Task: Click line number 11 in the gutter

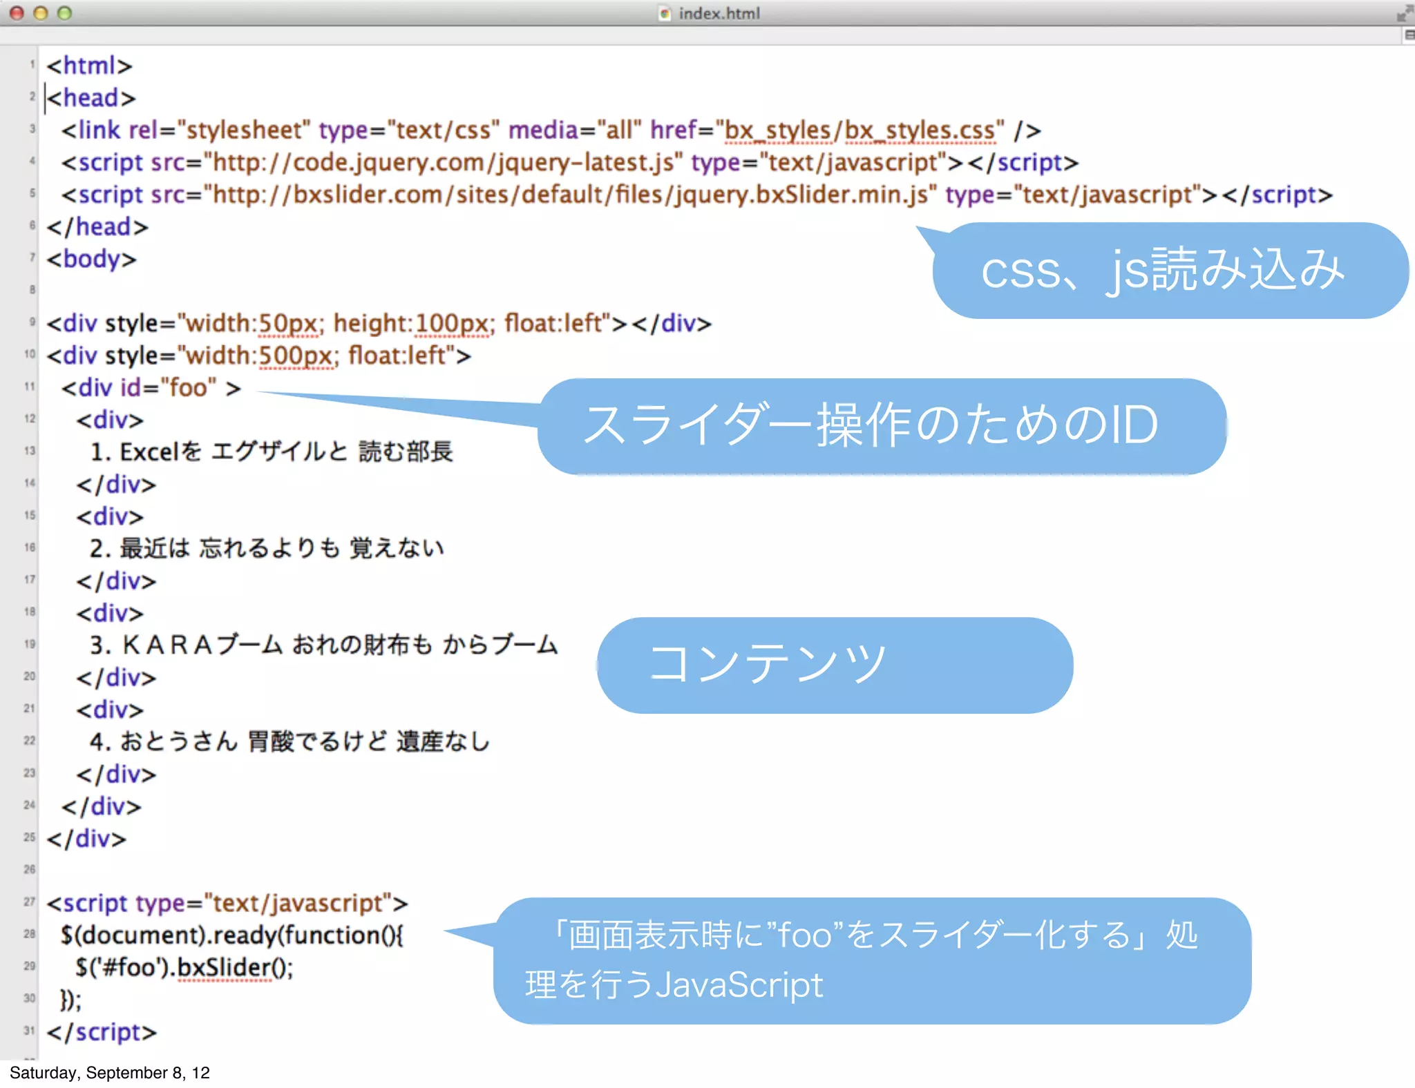Action: (29, 386)
